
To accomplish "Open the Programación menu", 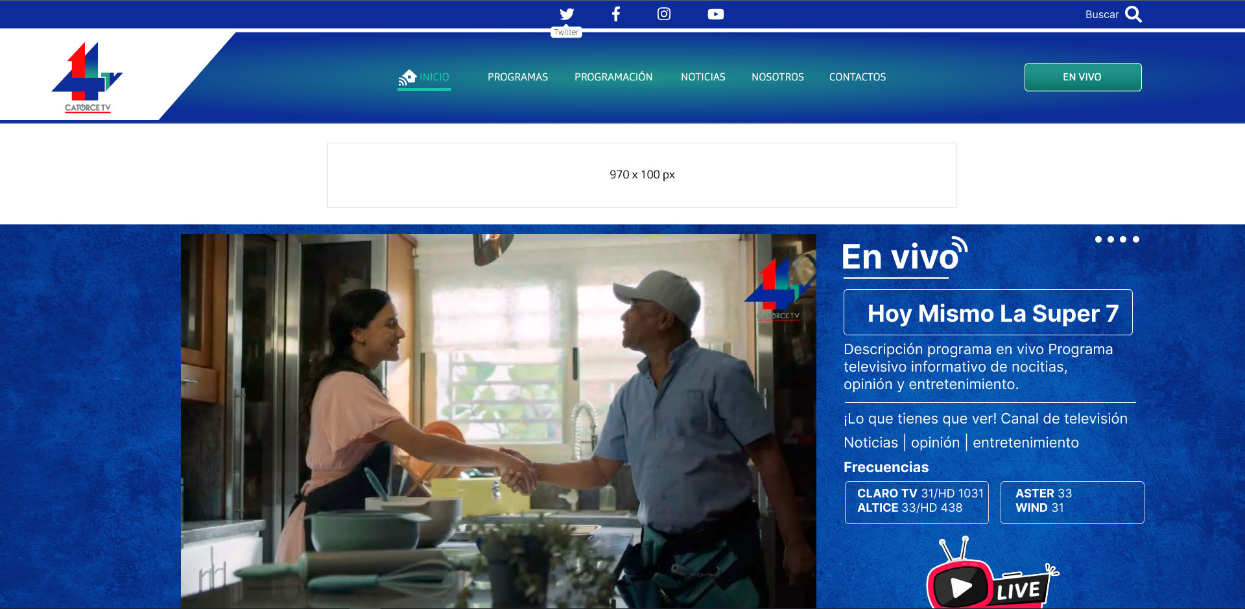I will tap(613, 77).
